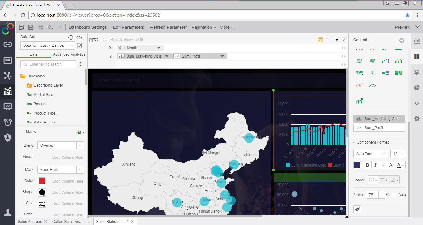Open the network analysis sidebar icon

[x=8, y=76]
